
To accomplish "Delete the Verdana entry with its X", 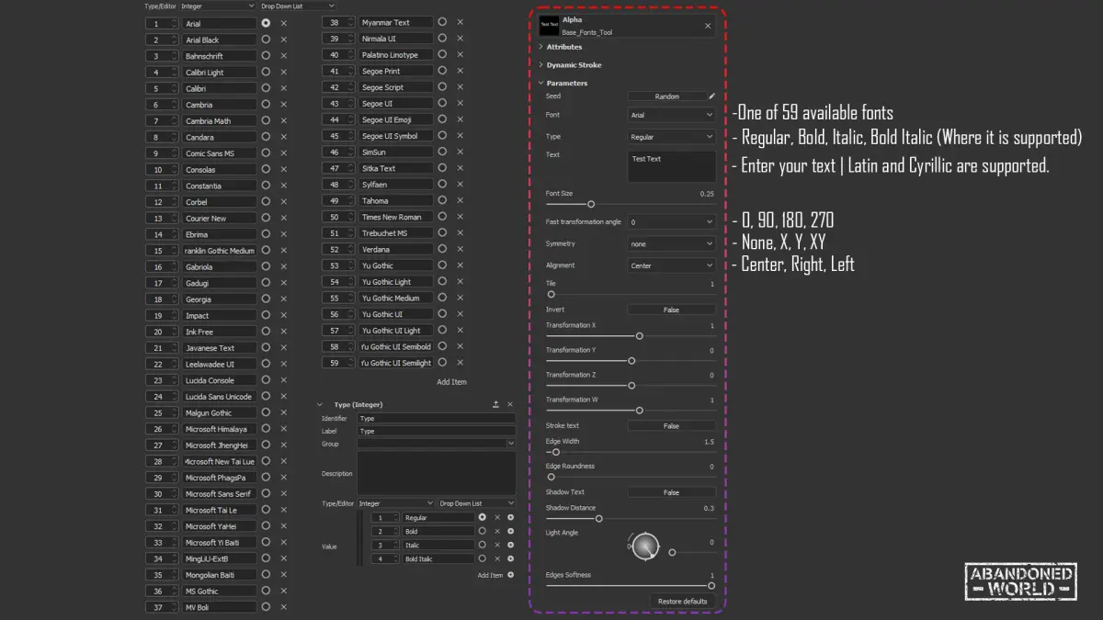I will [x=460, y=249].
